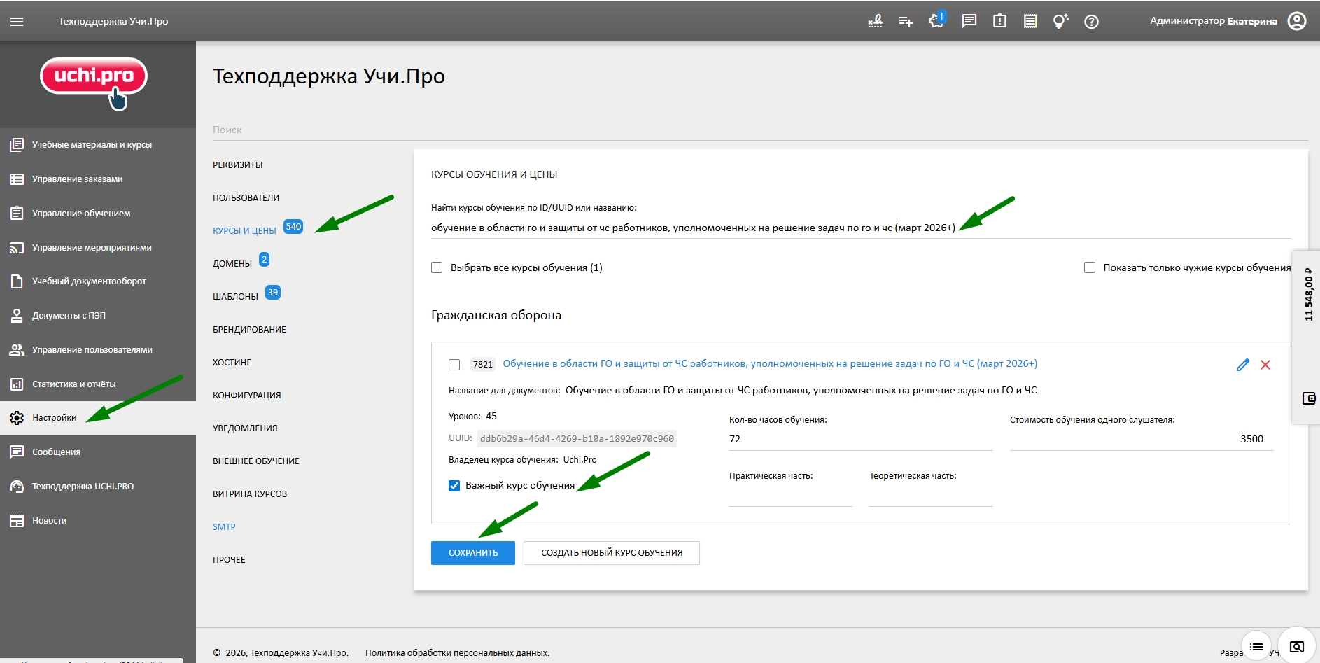Edit course 7821 with the pencil icon
1320x663 pixels.
1243,365
